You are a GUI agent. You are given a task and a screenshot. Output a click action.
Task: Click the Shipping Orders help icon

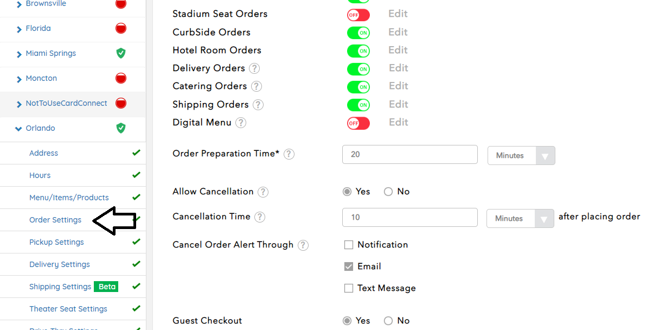click(x=258, y=105)
